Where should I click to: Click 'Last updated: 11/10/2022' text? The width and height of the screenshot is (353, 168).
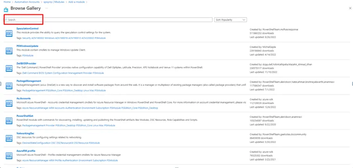263,72
